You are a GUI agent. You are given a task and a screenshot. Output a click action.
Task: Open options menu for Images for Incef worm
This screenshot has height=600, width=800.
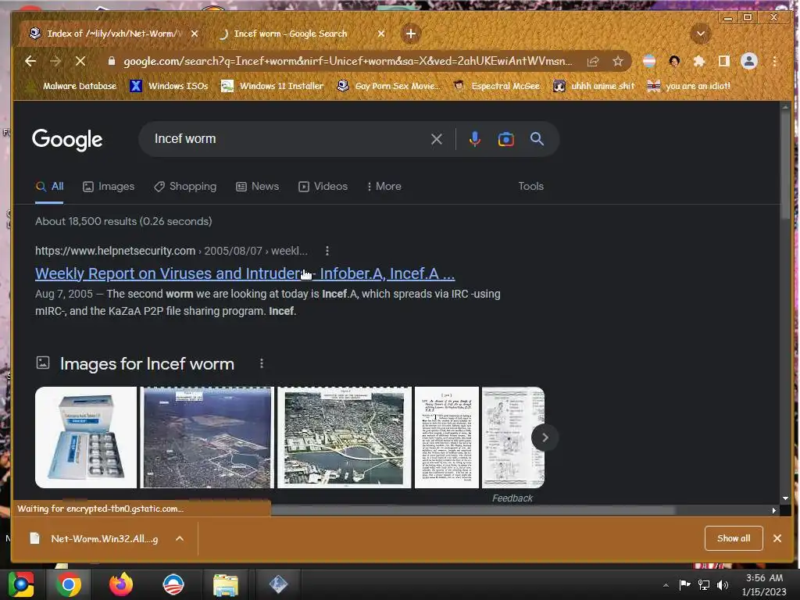[x=262, y=363]
